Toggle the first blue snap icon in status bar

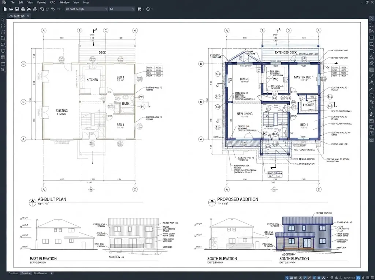287,278
